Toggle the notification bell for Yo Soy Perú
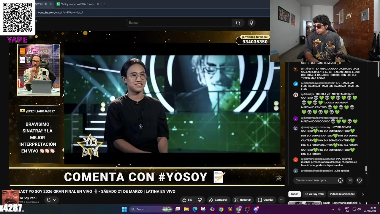Screen dimensions: 380x214 tap(49, 200)
